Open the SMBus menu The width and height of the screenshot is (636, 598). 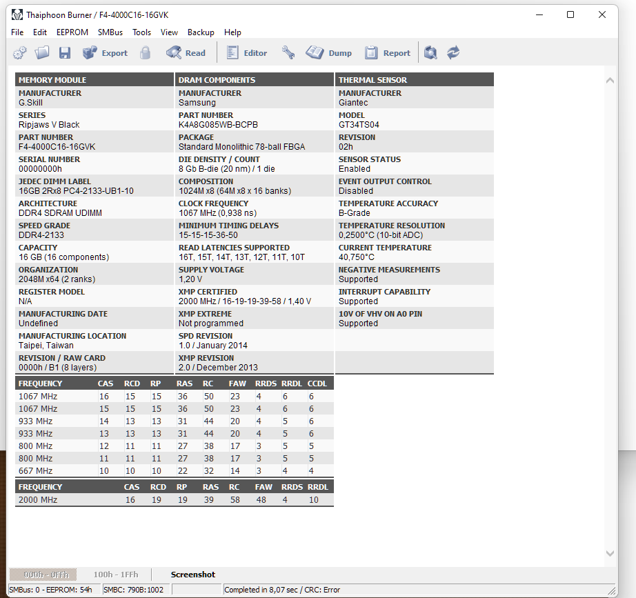110,32
